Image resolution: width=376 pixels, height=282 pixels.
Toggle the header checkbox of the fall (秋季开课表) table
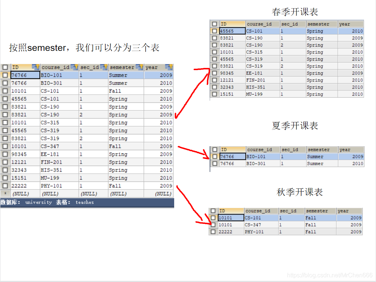213,211
